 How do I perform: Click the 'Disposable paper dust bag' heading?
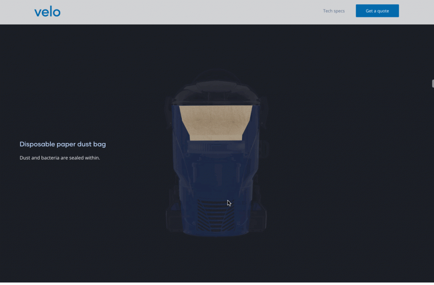pos(63,144)
